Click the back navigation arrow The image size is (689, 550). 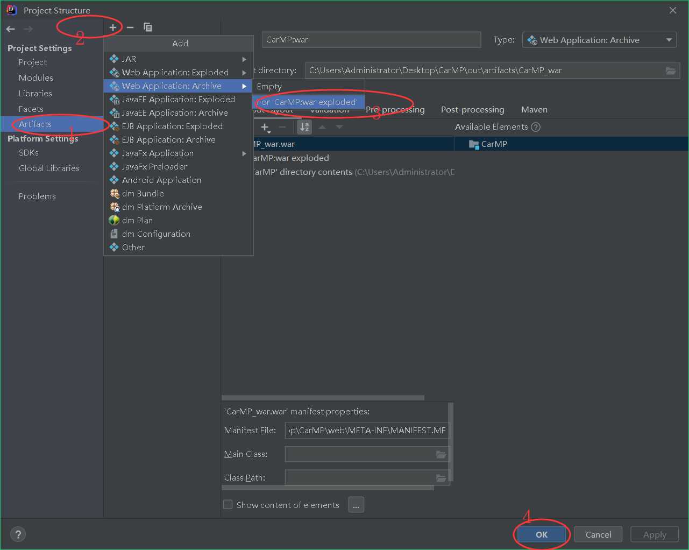coord(11,29)
